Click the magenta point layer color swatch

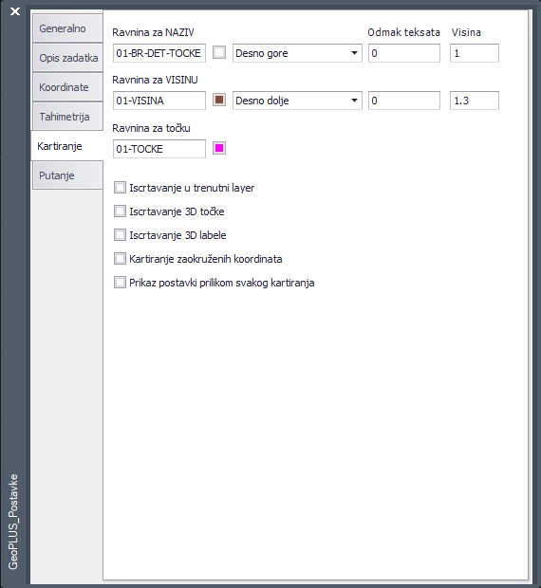pyautogui.click(x=219, y=148)
